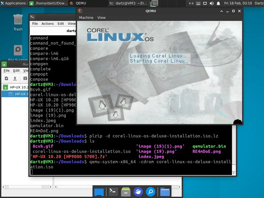Open the application finder magnifier dock icon

coord(151,192)
